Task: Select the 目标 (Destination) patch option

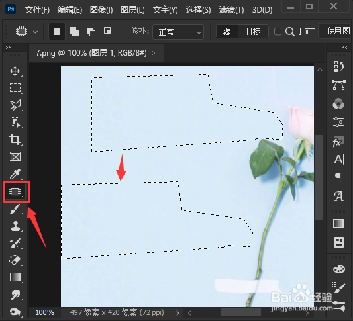Action: 253,32
